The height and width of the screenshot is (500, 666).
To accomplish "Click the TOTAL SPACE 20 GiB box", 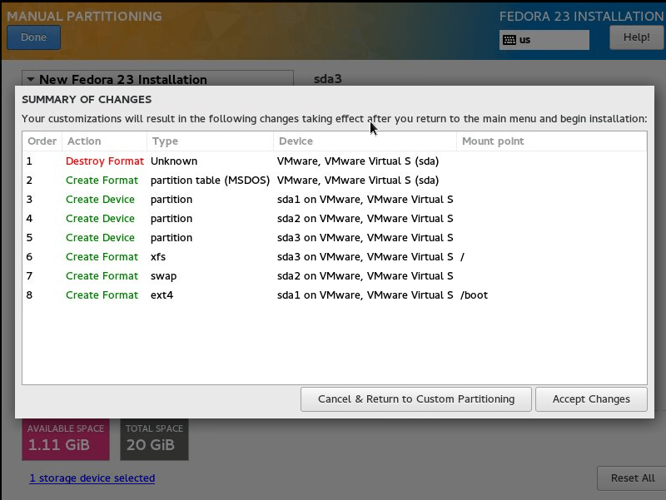I will point(154,439).
